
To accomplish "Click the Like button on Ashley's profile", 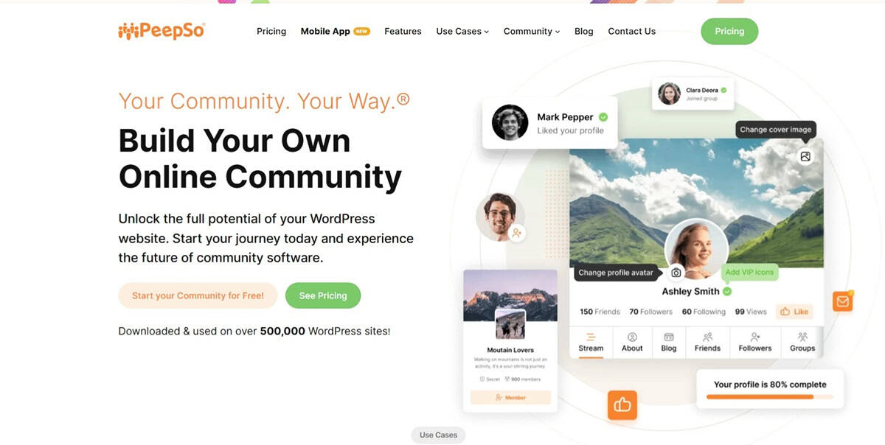I will click(x=794, y=312).
